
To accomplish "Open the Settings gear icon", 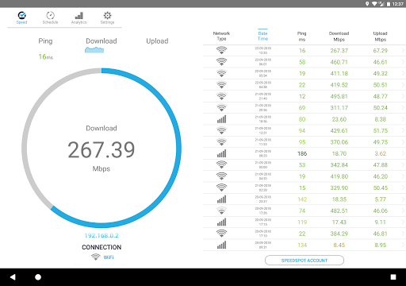I will [107, 15].
